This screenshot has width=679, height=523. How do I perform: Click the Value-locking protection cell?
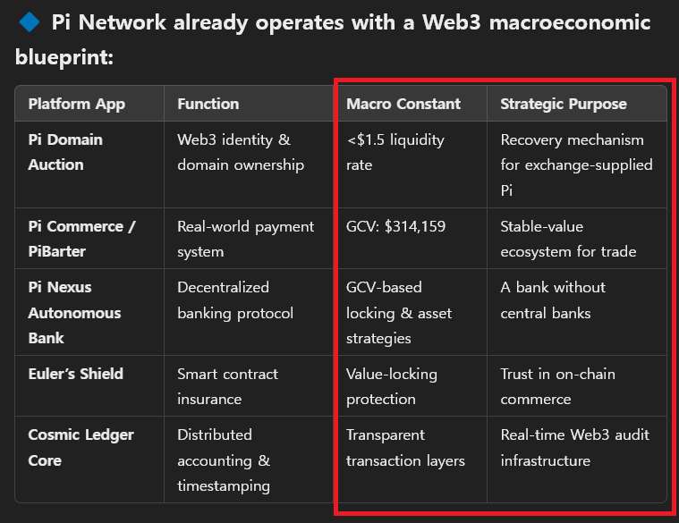click(x=389, y=386)
